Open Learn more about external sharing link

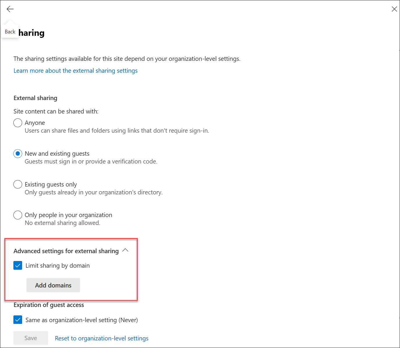pyautogui.click(x=75, y=71)
